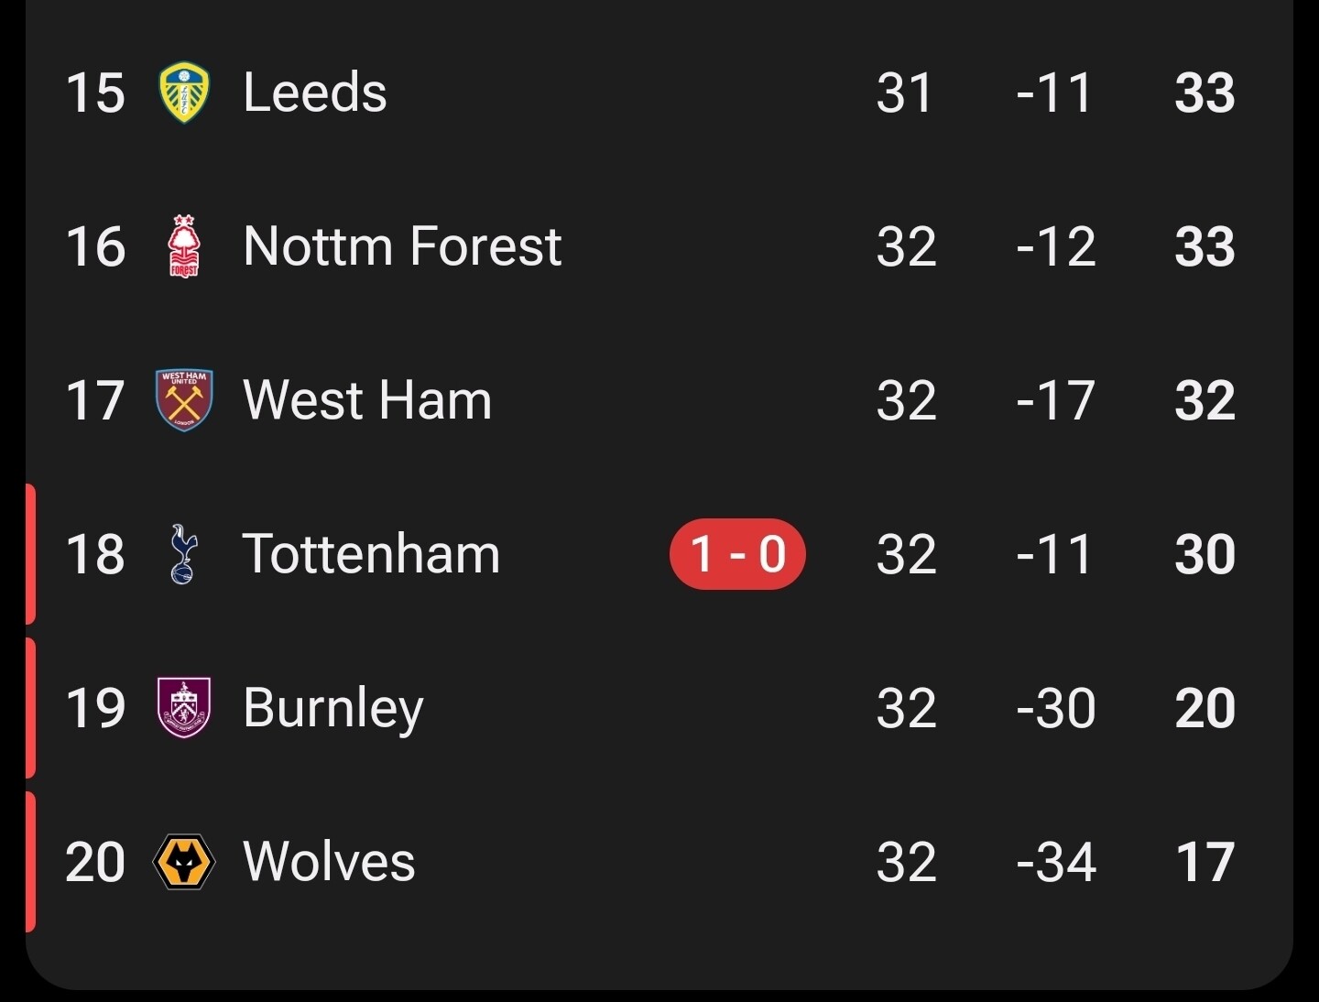Select the West Ham team name

point(367,400)
